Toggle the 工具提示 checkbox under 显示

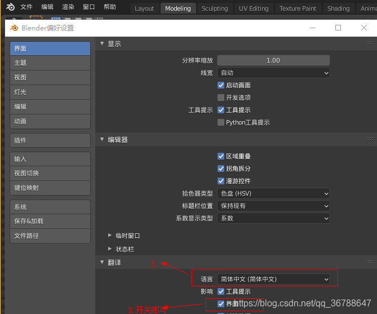[221, 110]
